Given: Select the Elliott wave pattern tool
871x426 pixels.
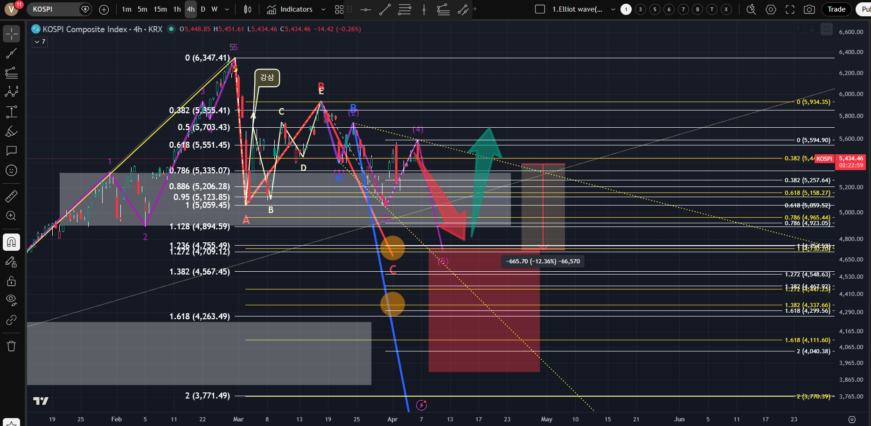Looking at the screenshot, I should point(11,92).
